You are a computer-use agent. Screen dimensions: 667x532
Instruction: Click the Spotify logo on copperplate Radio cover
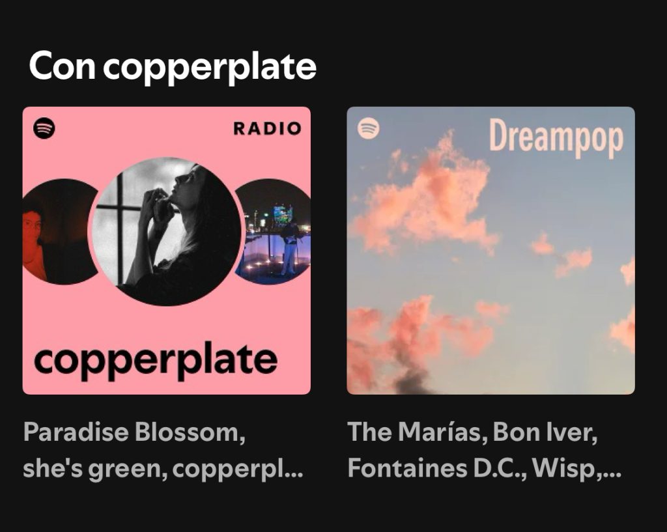(44, 128)
